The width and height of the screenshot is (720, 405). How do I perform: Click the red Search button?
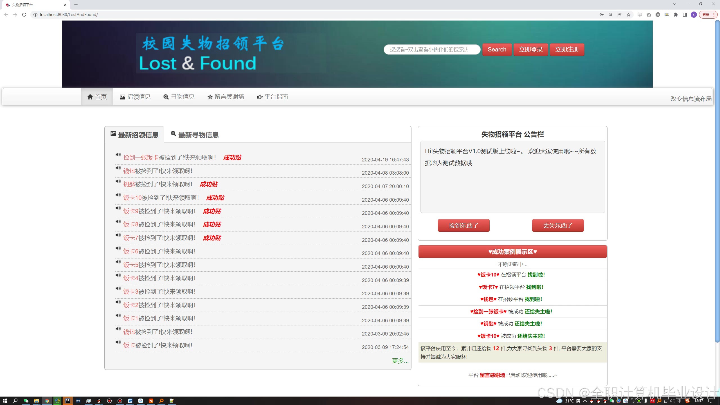497,49
